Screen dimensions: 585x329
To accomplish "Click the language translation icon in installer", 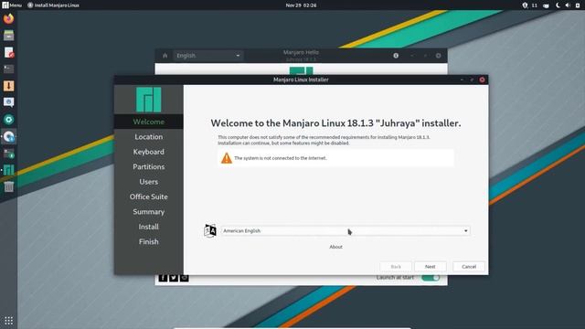I will 210,230.
